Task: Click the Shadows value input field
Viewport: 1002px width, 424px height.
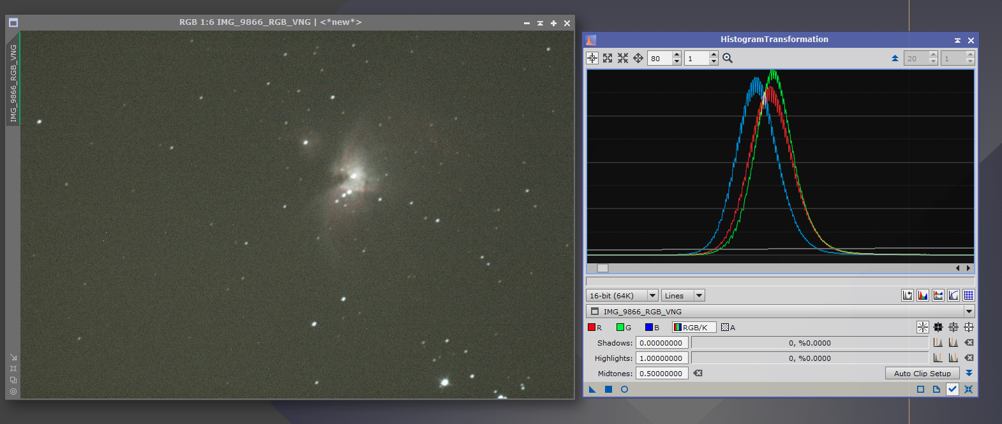Action: (661, 343)
